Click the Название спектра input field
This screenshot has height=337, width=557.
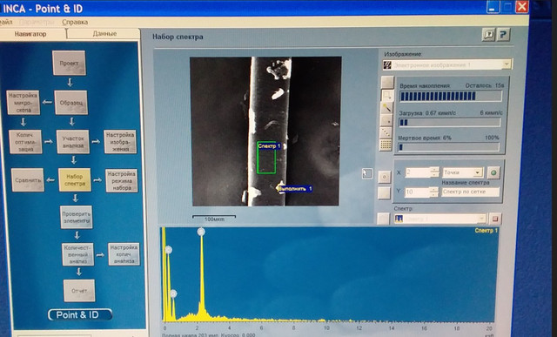pos(470,192)
